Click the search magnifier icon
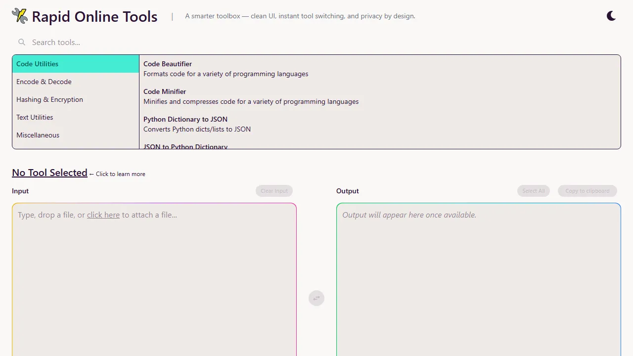The width and height of the screenshot is (633, 356). (x=22, y=42)
